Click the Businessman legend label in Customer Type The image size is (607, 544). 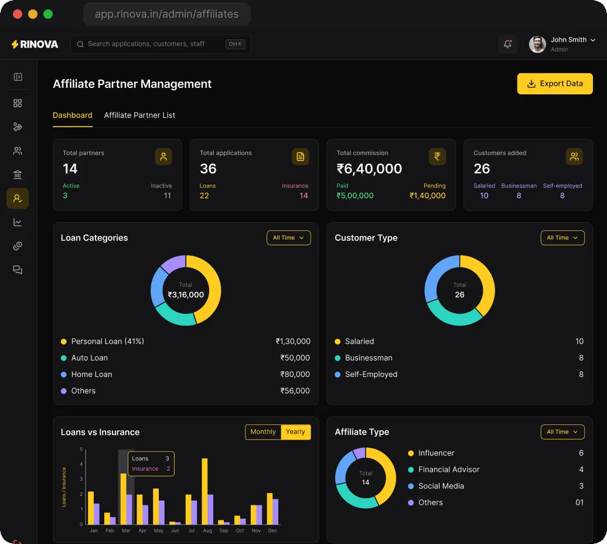coord(369,358)
